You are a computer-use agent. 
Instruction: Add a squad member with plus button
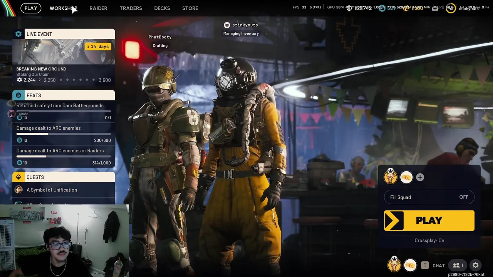(x=420, y=177)
